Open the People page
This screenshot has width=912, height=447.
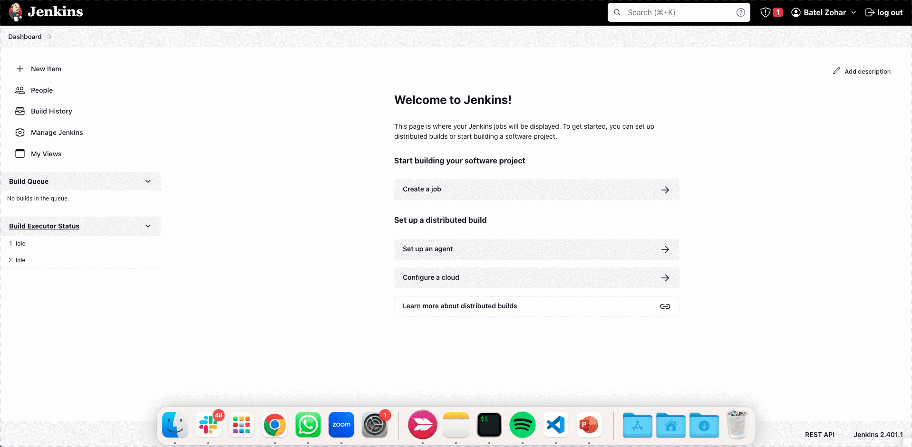click(x=42, y=90)
